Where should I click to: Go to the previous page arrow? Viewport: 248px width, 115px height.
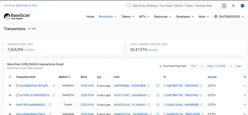[202, 66]
